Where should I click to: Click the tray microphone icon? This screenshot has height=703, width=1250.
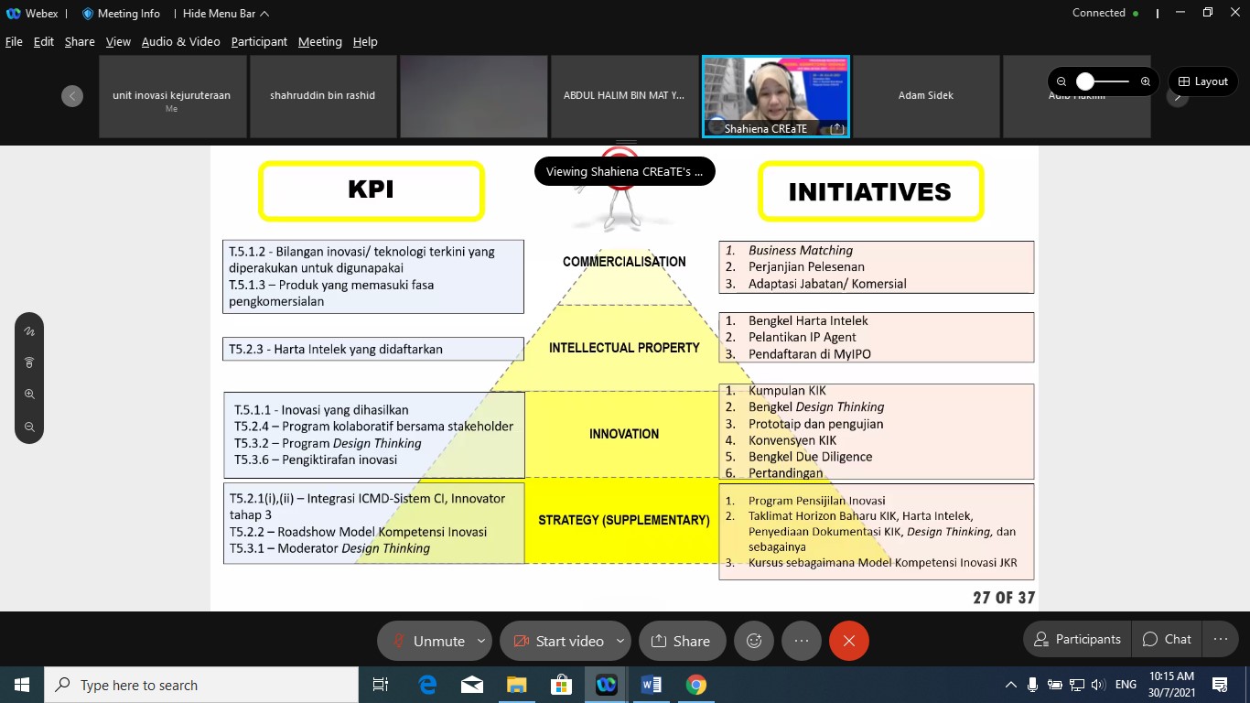point(1033,685)
